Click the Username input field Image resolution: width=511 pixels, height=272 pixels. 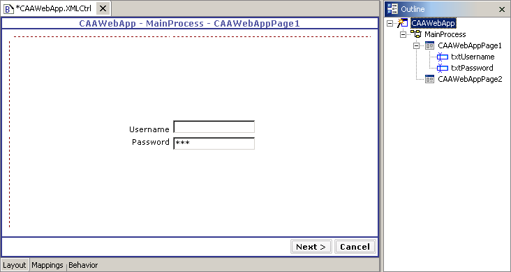click(x=214, y=127)
